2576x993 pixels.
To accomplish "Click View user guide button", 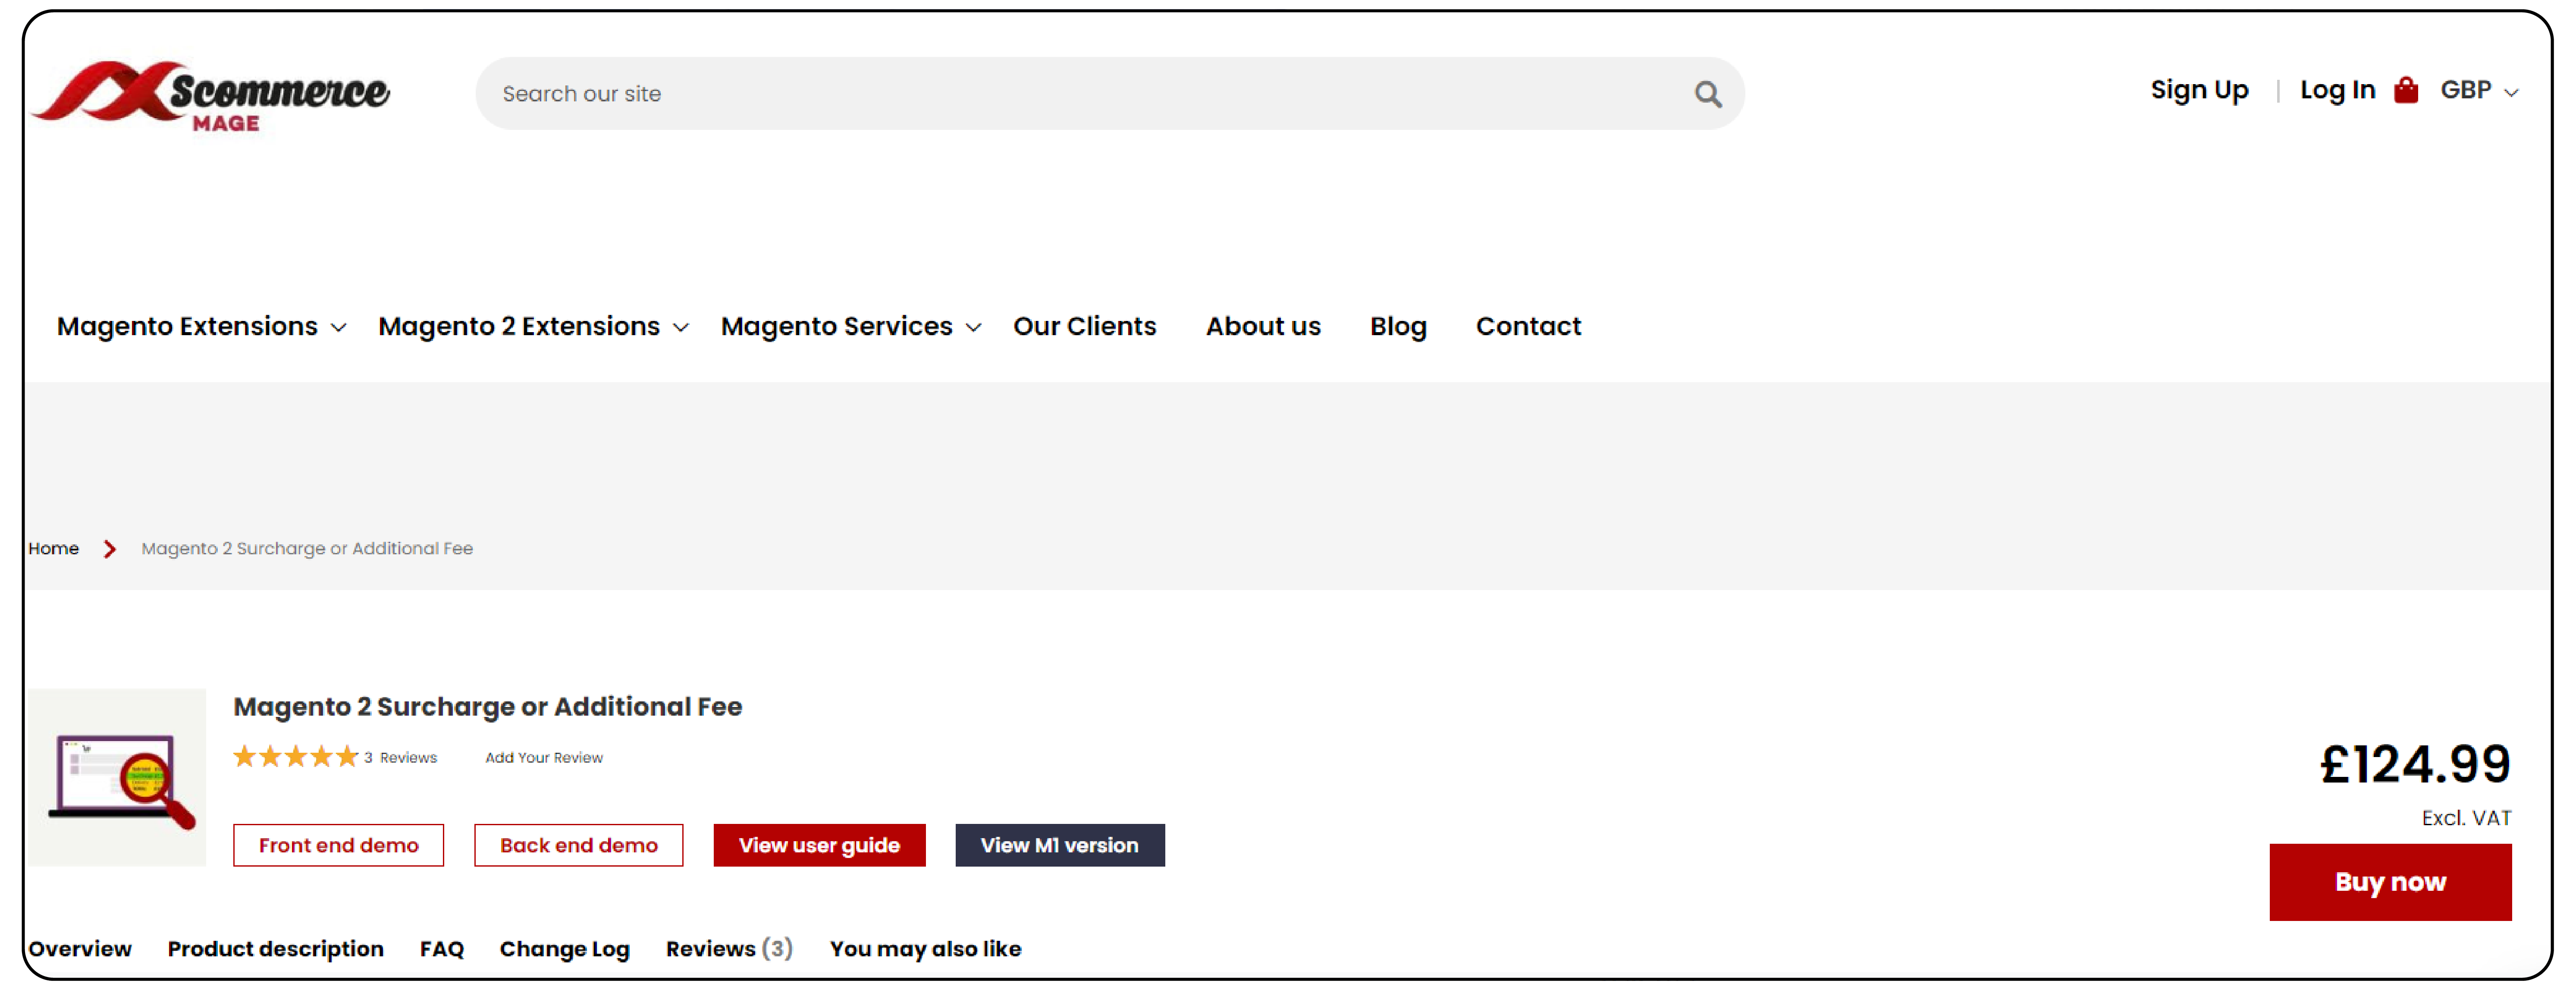I will [x=819, y=846].
